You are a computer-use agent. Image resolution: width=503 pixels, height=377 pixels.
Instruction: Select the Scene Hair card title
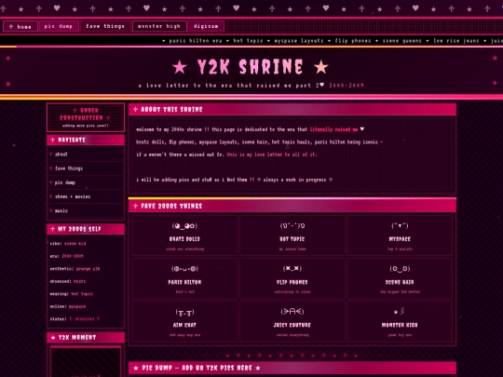click(x=400, y=282)
